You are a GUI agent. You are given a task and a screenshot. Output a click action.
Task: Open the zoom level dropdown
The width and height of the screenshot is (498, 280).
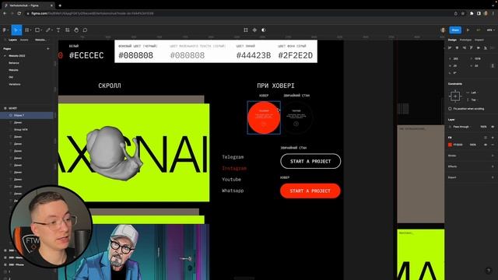coord(491,30)
